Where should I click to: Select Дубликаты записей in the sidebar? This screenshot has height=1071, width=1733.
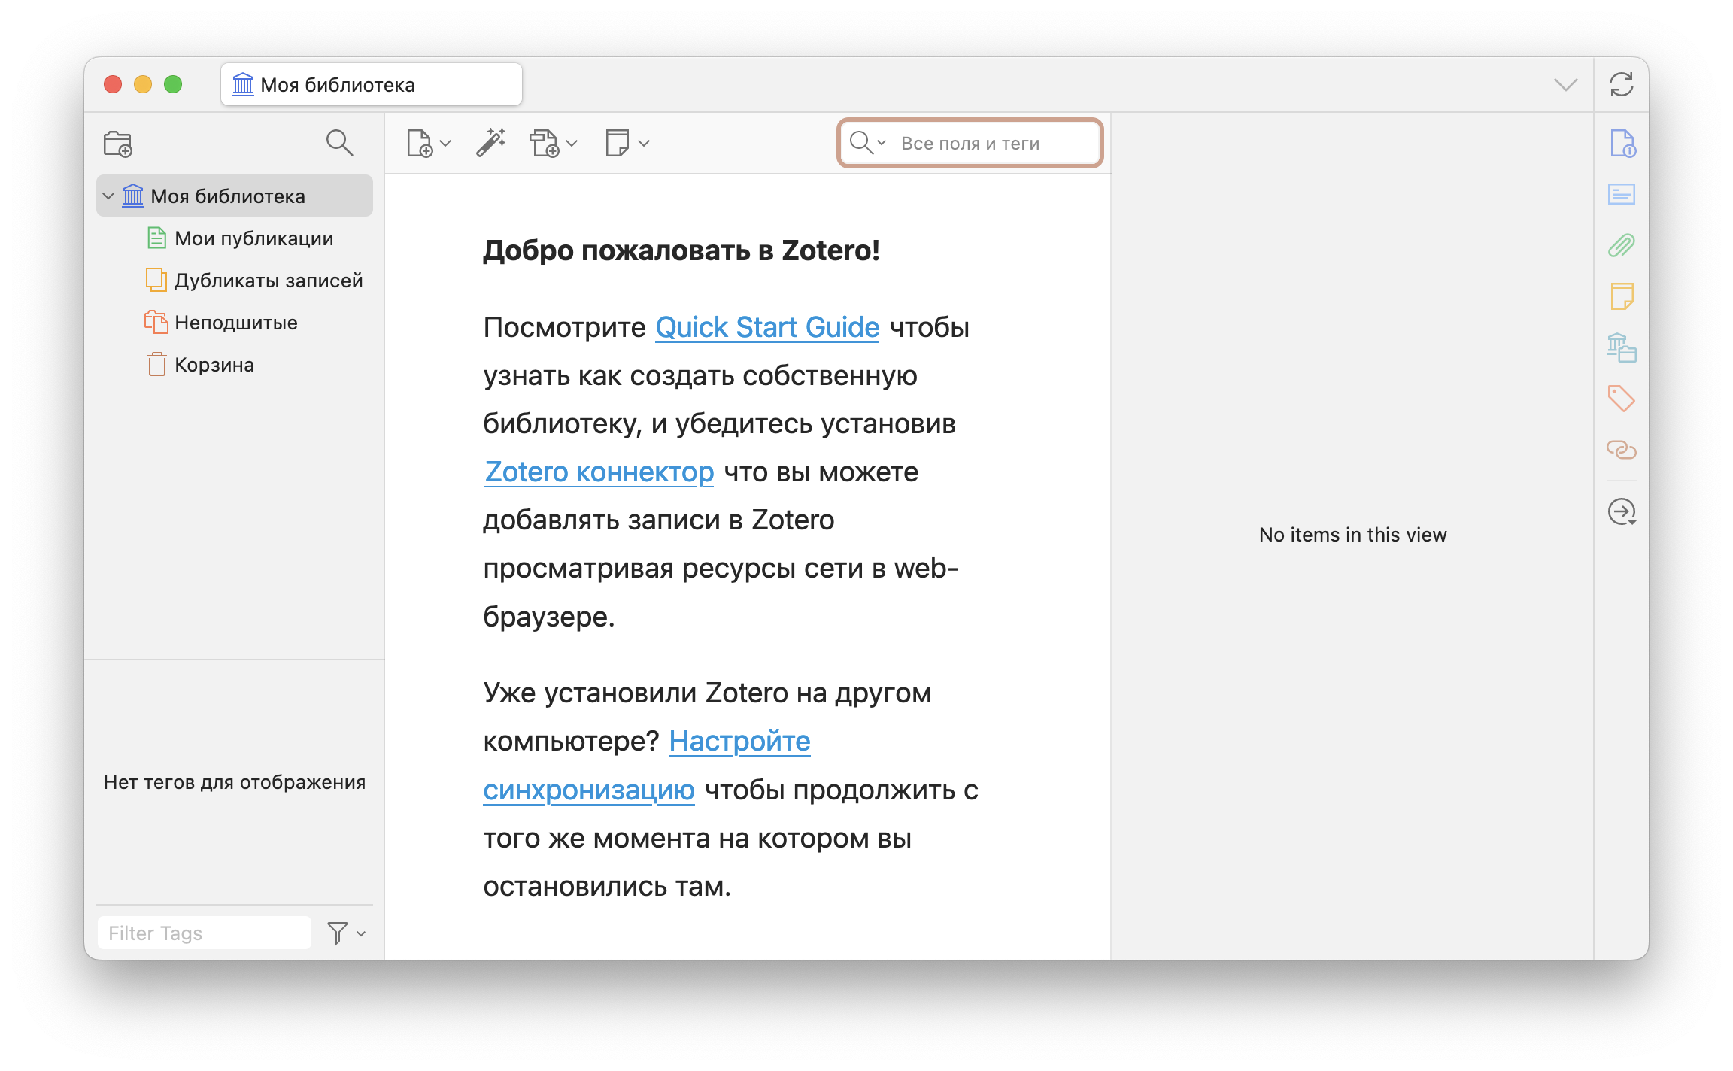coord(268,281)
